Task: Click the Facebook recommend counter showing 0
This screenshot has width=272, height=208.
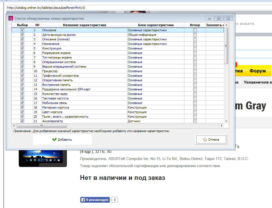Action: [x=115, y=200]
